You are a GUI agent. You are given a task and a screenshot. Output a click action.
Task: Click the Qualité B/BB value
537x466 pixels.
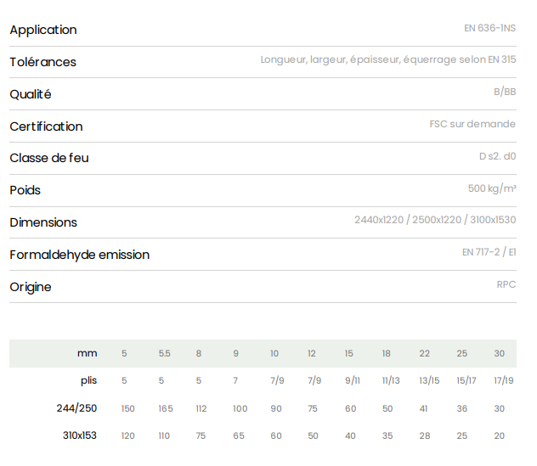504,92
